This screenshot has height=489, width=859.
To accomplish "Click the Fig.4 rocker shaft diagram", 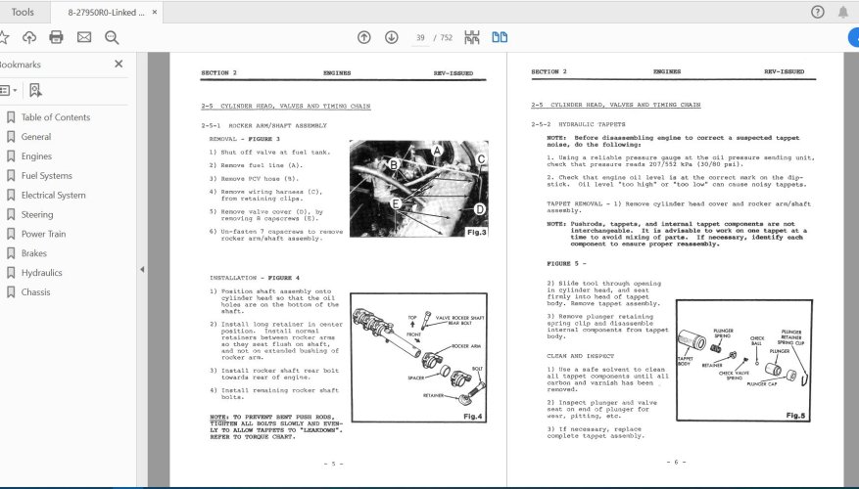I will (x=419, y=358).
